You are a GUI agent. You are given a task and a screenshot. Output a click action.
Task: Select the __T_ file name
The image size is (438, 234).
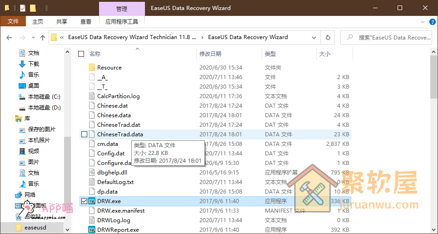[x=102, y=87]
